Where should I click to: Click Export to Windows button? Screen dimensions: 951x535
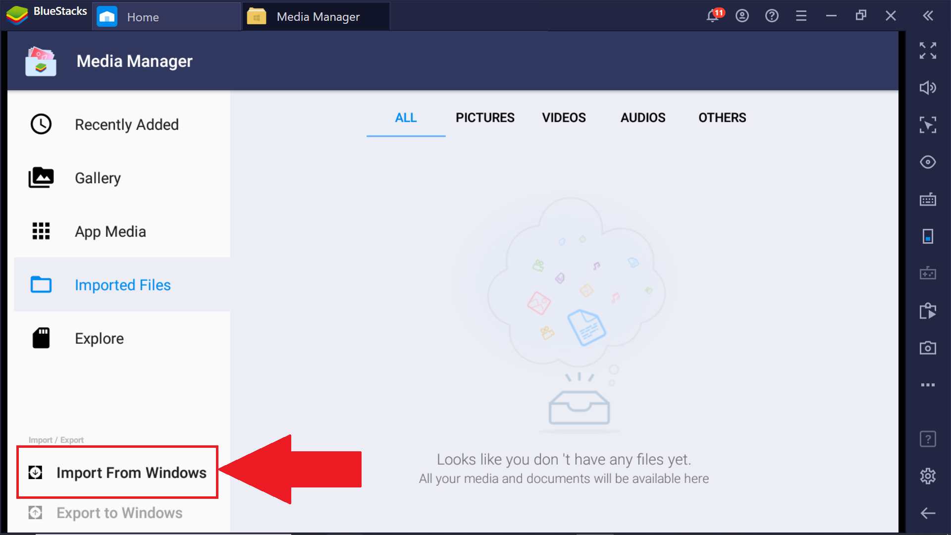click(x=120, y=513)
